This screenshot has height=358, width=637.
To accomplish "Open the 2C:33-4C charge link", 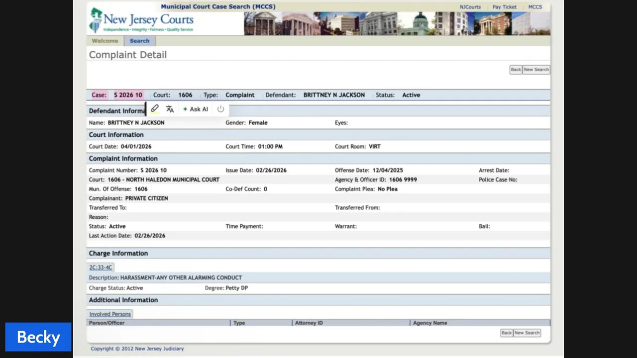I will click(x=101, y=268).
